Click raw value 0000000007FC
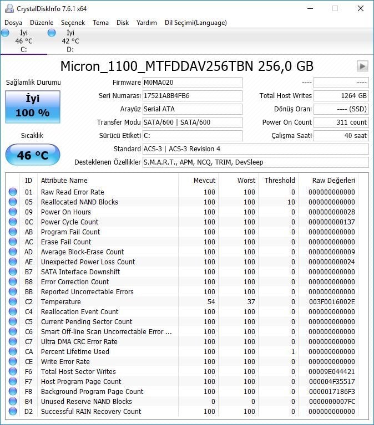The height and width of the screenshot is (425, 374). click(332, 401)
